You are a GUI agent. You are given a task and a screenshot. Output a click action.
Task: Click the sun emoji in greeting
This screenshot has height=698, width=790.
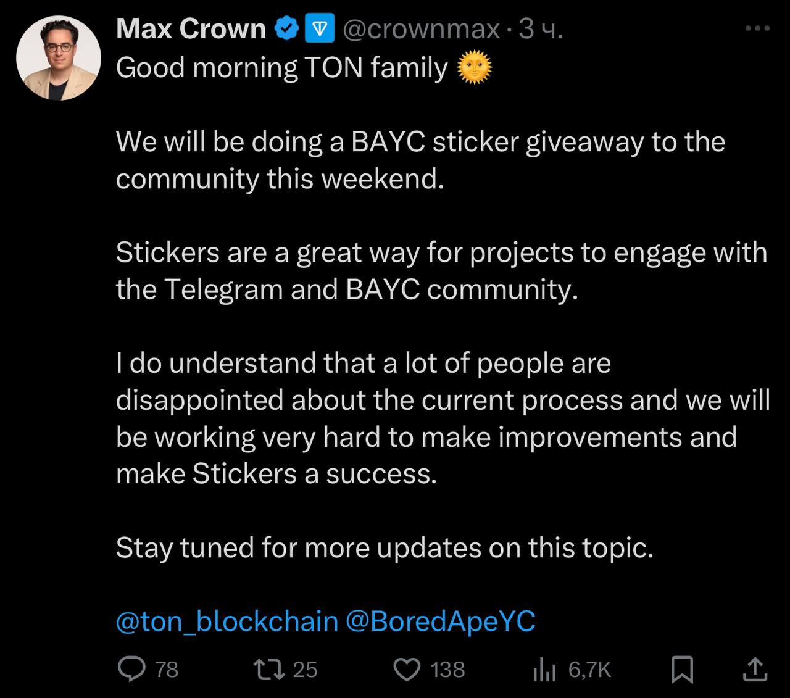click(475, 67)
